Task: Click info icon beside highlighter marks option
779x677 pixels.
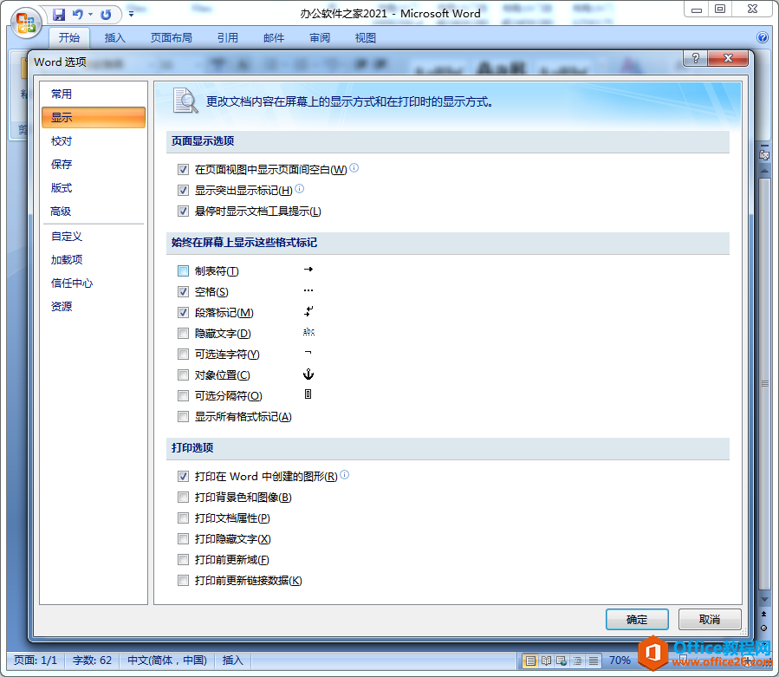Action: coord(299,188)
